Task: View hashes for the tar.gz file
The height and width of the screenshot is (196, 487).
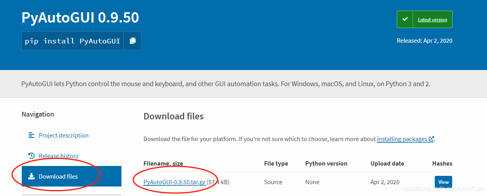Action: pyautogui.click(x=443, y=182)
